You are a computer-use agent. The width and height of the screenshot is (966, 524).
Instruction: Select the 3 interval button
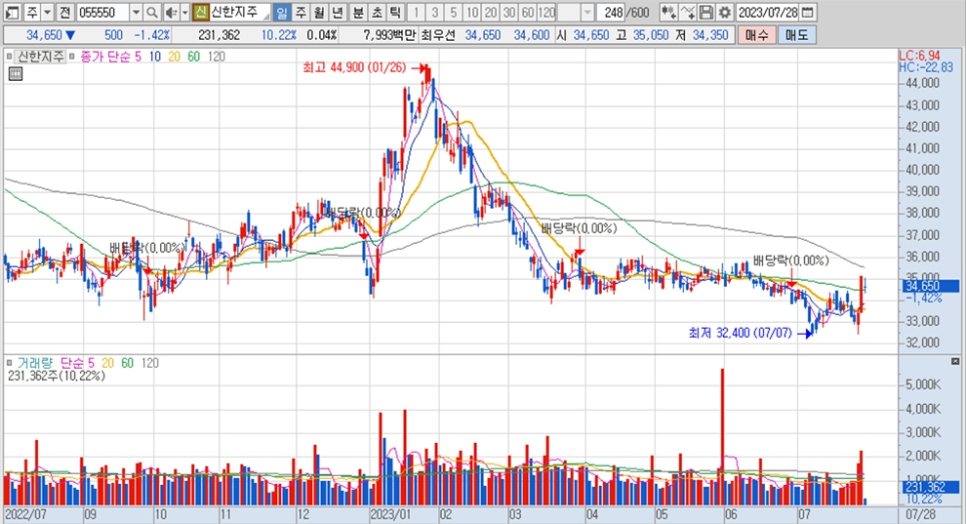click(435, 12)
